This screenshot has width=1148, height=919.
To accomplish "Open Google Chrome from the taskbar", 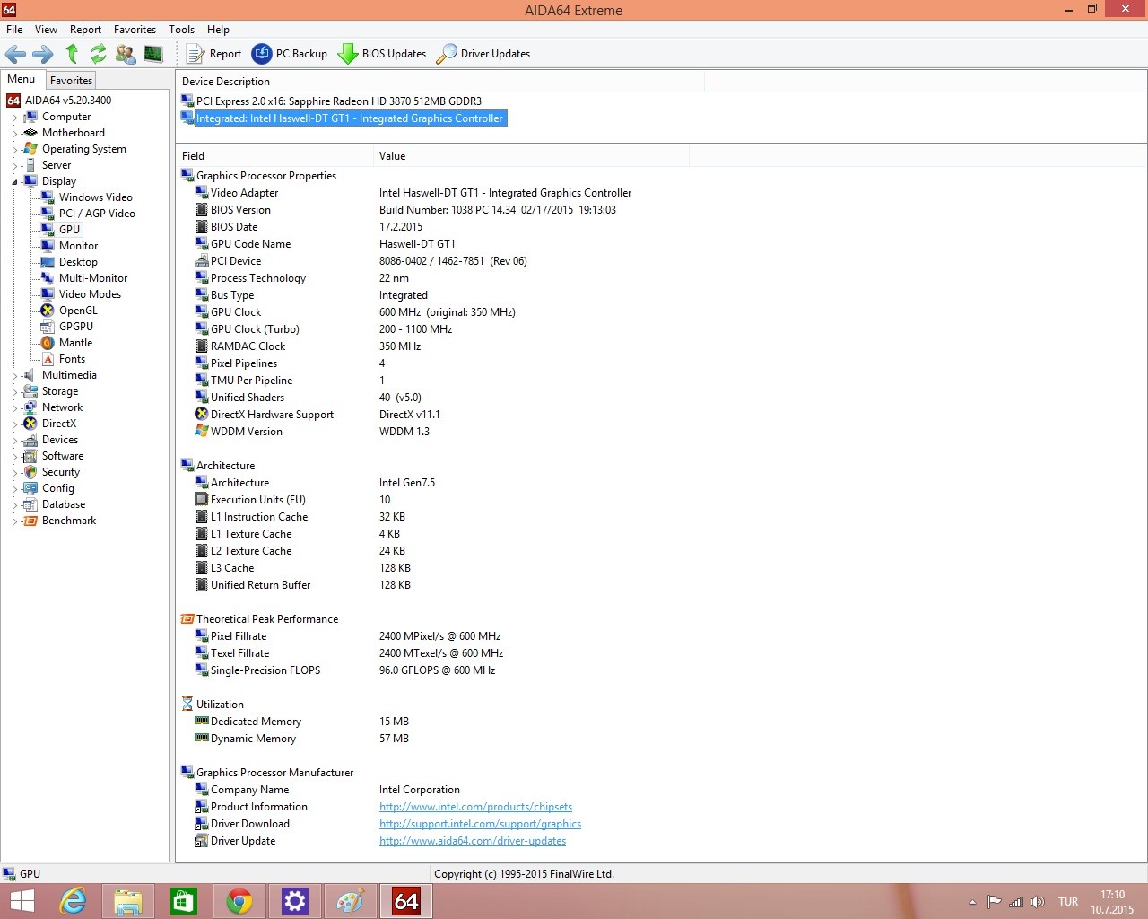I will point(239,901).
